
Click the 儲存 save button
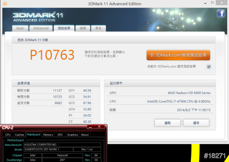(196, 123)
